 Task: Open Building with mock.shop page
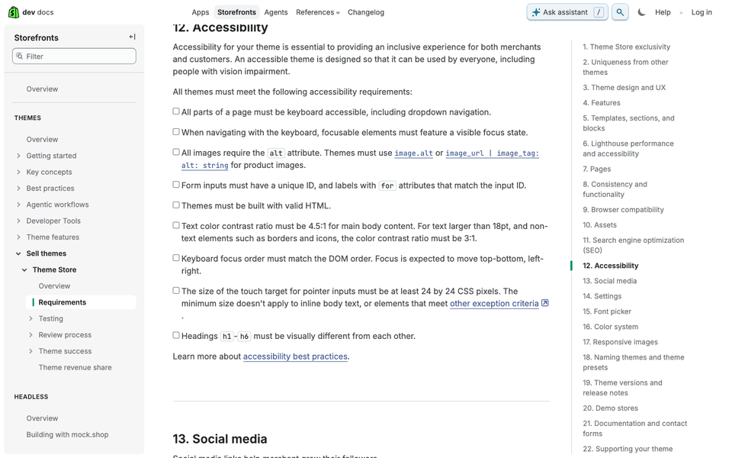(x=67, y=434)
